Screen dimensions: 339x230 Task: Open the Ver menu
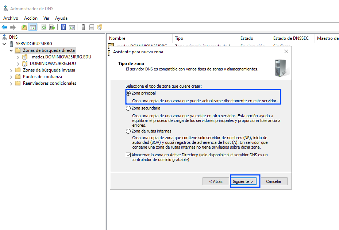click(46, 18)
